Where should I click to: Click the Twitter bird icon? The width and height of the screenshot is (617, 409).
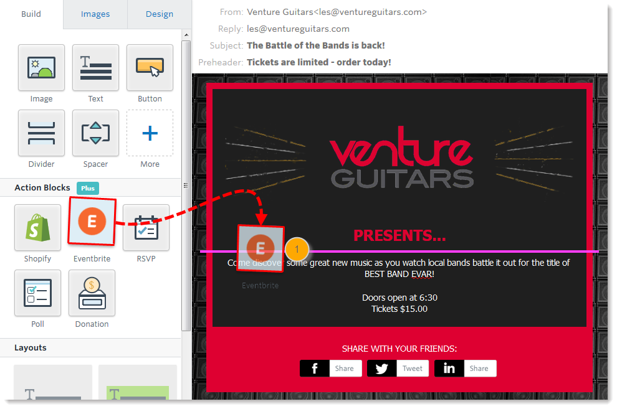(381, 369)
